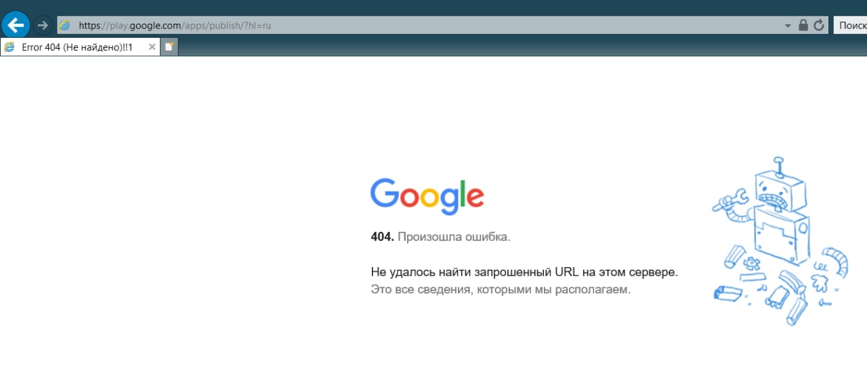Click the security lock icon
The width and height of the screenshot is (867, 376).
point(803,25)
